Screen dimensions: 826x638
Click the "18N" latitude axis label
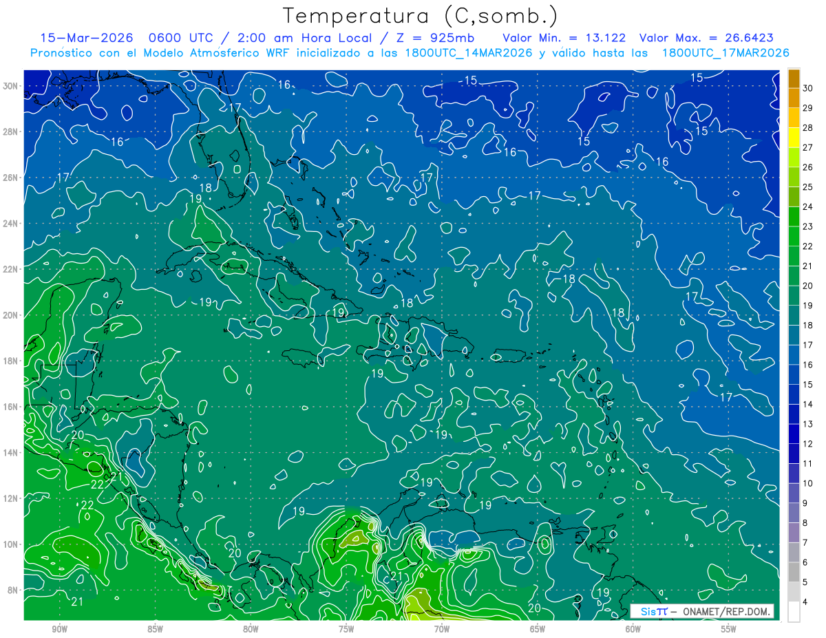[x=11, y=361]
